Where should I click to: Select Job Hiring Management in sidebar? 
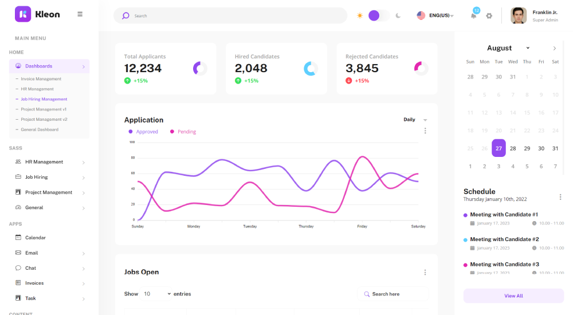click(x=44, y=99)
